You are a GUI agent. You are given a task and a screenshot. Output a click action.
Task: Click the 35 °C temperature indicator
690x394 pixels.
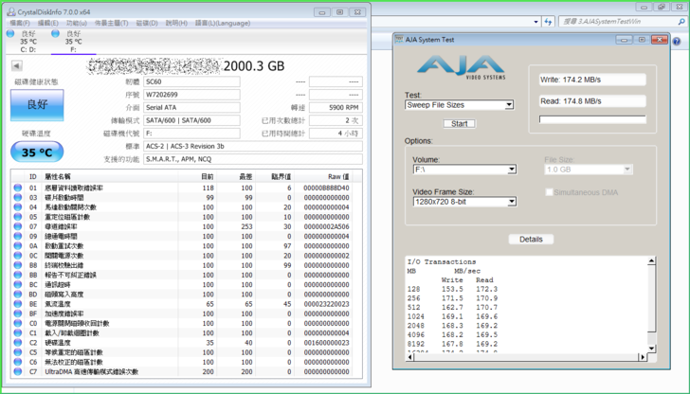pyautogui.click(x=37, y=152)
